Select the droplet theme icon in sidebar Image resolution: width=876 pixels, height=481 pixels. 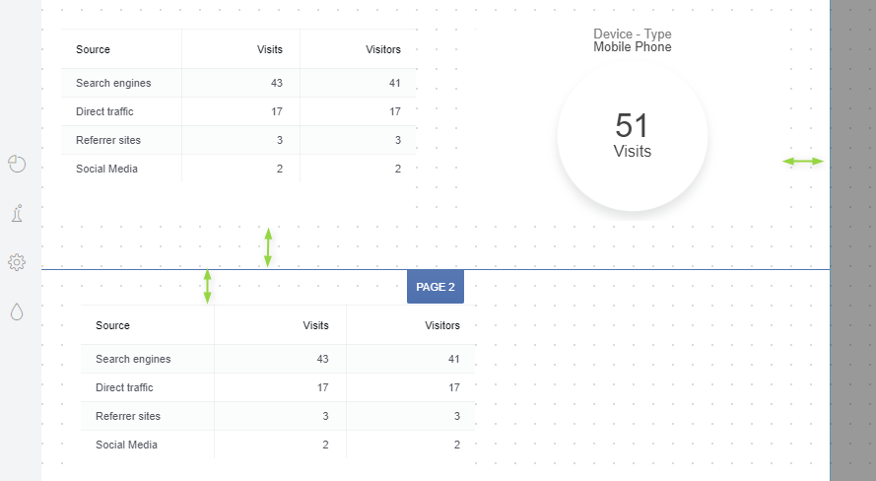(x=17, y=311)
